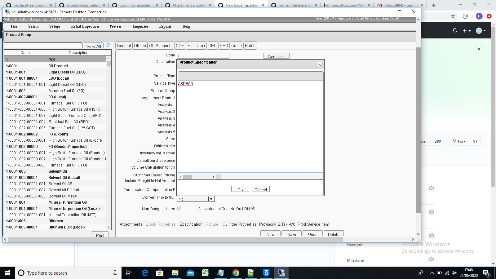Open GitHub notifications bell icon
496x279 pixels.
454,30
